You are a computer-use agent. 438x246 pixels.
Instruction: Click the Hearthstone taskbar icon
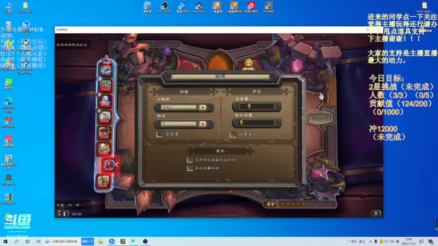(x=123, y=242)
